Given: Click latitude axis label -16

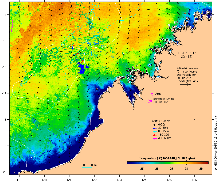Looking at the screenshot, I should (4, 67).
